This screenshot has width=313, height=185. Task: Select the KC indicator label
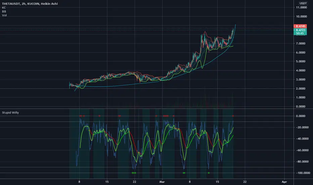pos(4,8)
